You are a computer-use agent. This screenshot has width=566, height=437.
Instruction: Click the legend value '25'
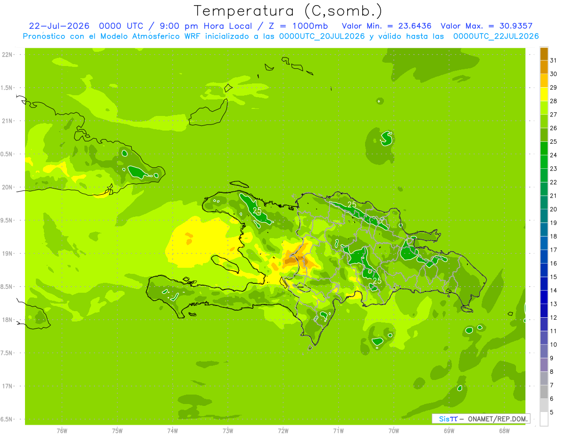[554, 141]
